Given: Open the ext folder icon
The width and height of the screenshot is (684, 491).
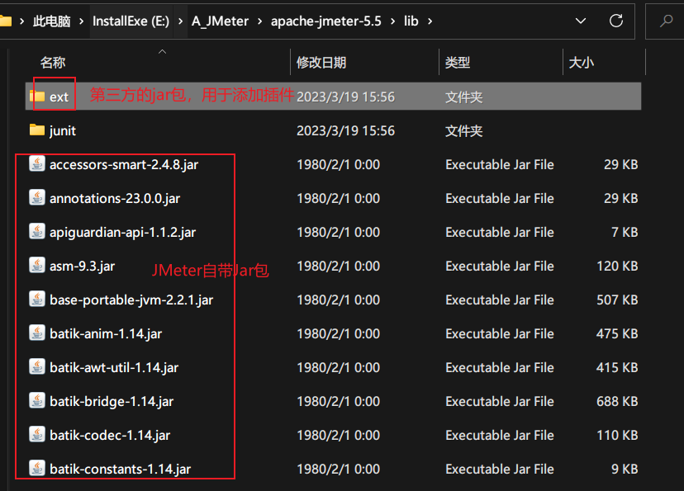Looking at the screenshot, I should (37, 96).
